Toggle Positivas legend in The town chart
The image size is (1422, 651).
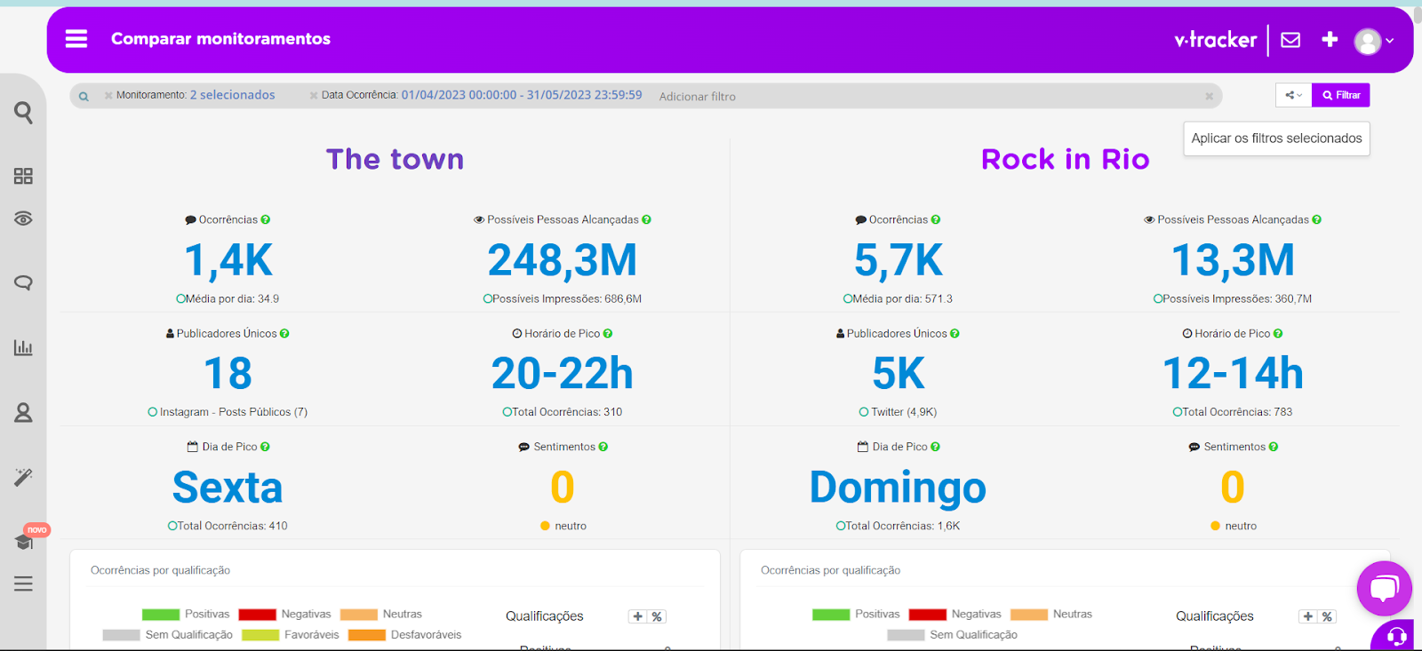coord(186,615)
